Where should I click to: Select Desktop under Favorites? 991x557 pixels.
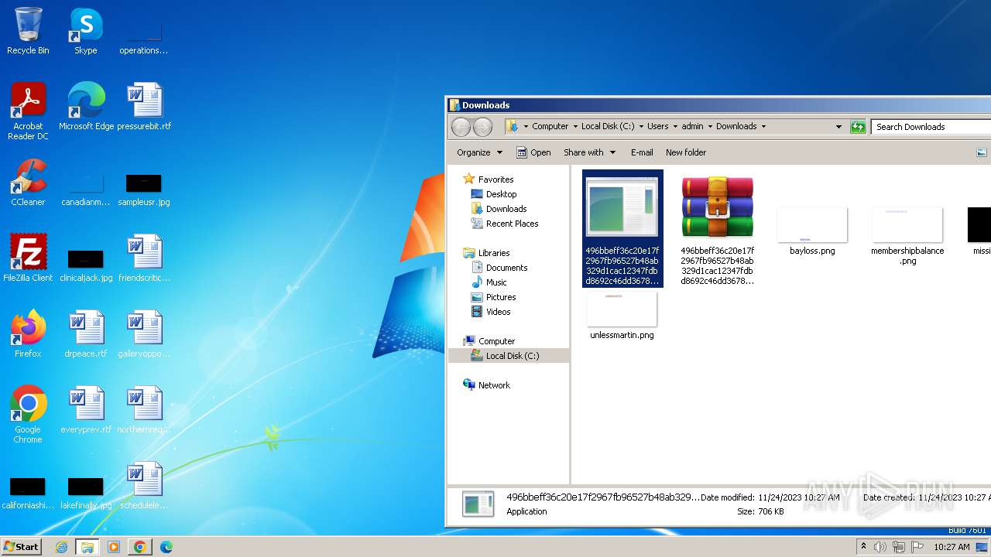point(501,194)
